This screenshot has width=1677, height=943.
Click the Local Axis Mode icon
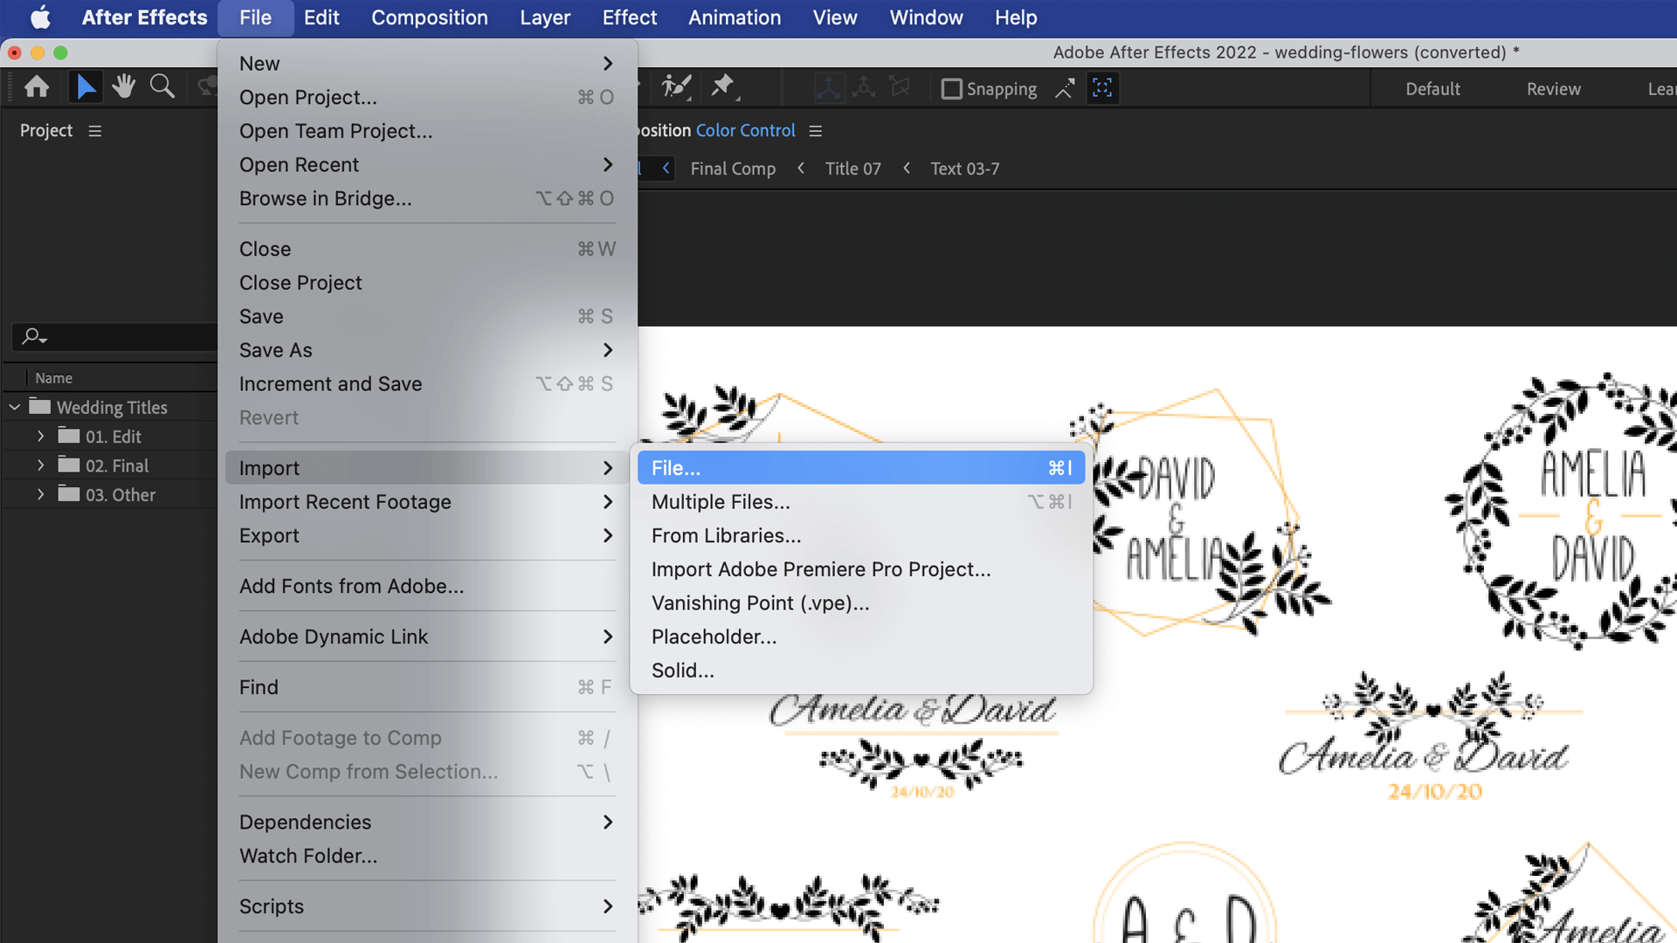[x=827, y=88]
